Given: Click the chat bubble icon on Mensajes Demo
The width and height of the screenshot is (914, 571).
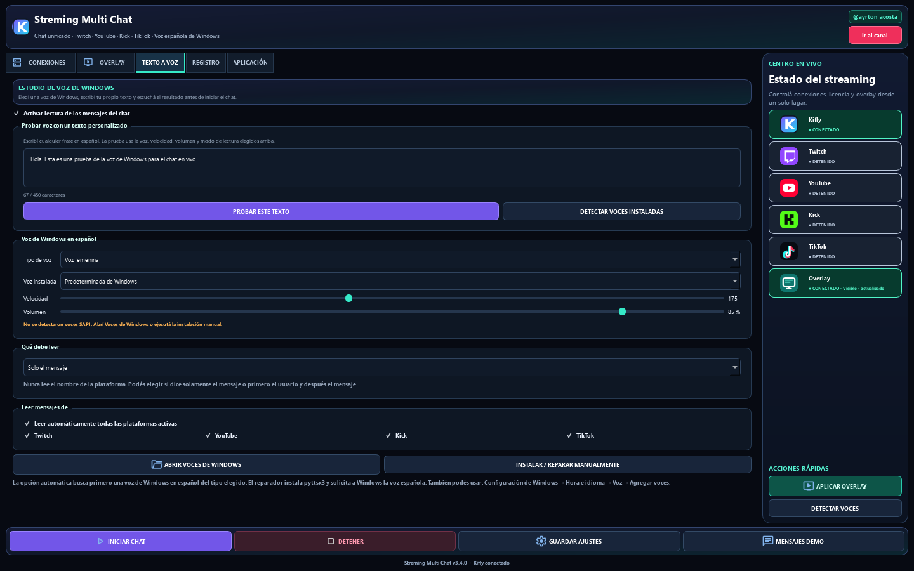Looking at the screenshot, I should (x=768, y=541).
